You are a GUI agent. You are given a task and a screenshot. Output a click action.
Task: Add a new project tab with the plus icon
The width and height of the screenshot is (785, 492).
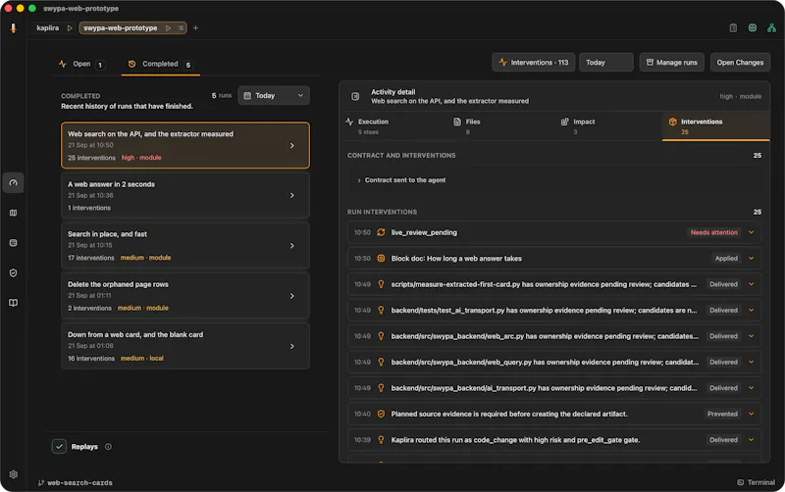coord(195,28)
